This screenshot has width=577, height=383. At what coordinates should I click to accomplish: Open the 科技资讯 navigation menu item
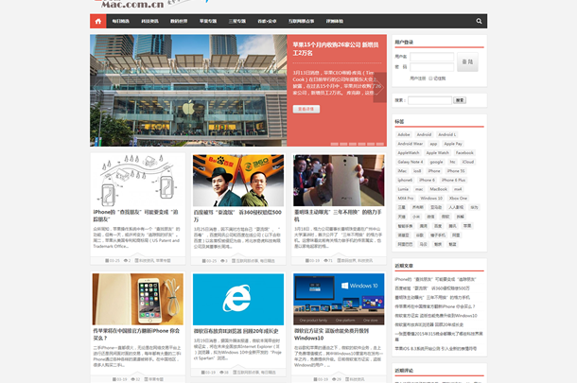(149, 22)
